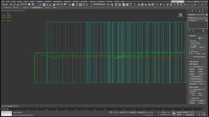Open the Customize menu
This screenshot has height=117, width=209.
point(84,1)
